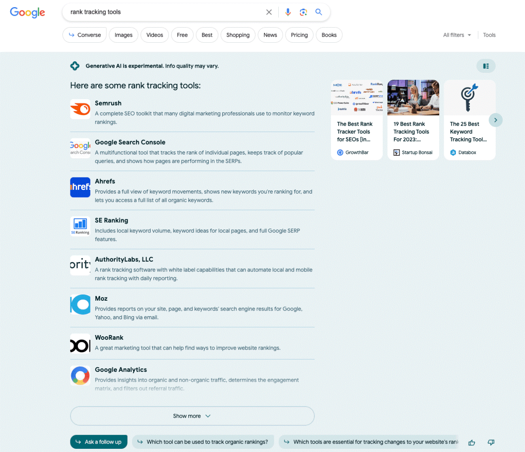Open 19 Best Rank Tracking Tools title

point(411,132)
